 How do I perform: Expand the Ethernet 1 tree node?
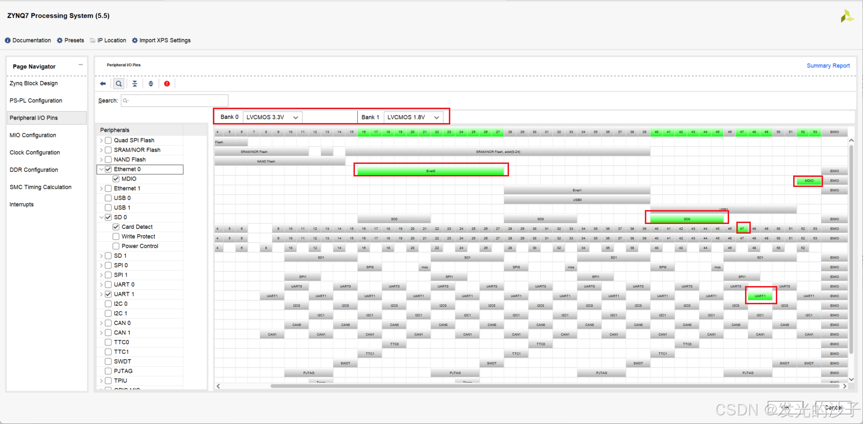pos(101,188)
